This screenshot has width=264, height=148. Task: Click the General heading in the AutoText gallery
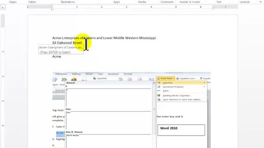71,83
